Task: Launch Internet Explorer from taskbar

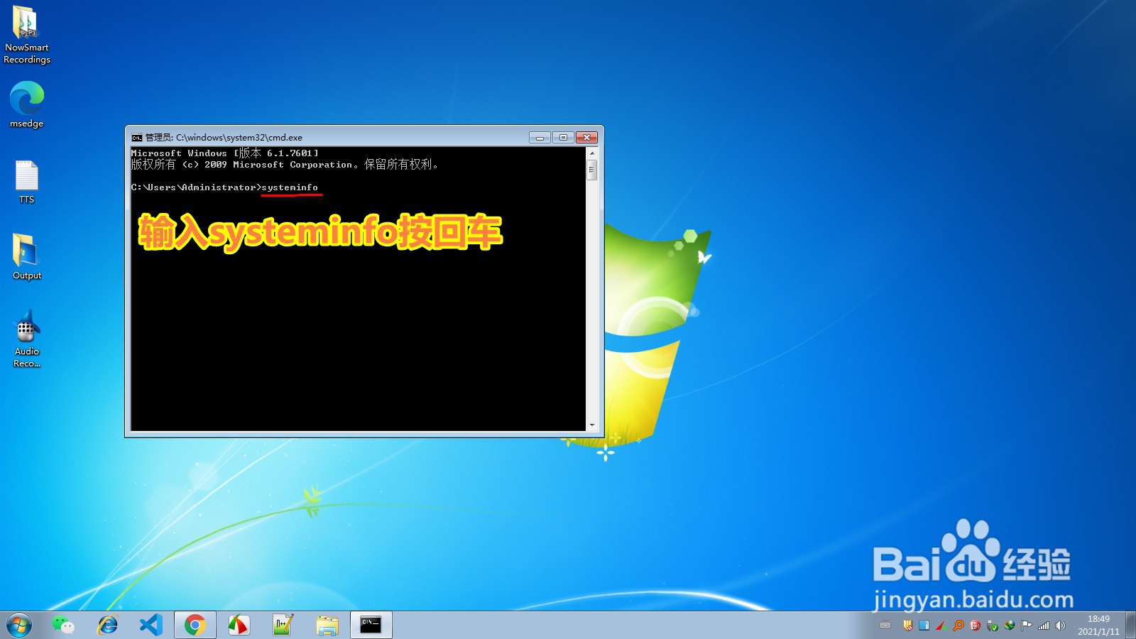Action: pos(107,625)
